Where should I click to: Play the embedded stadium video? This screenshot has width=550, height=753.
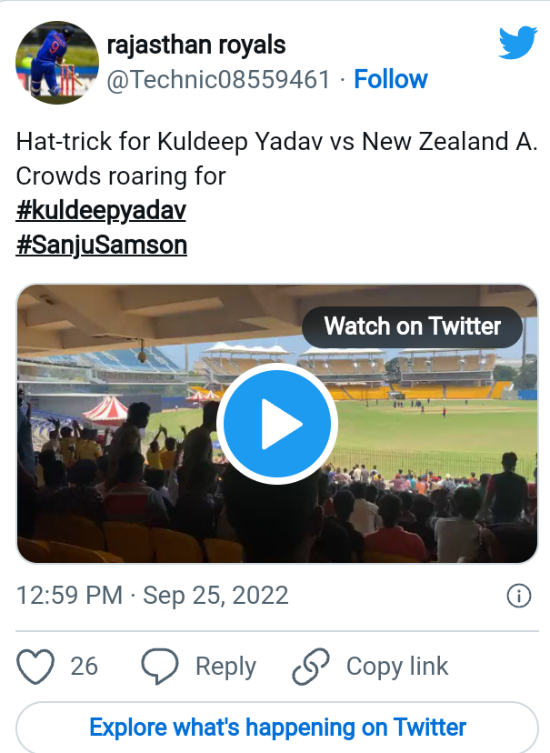(278, 425)
